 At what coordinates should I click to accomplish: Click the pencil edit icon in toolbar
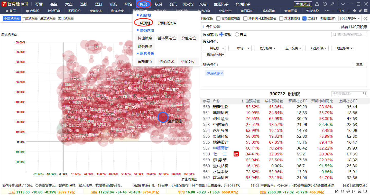(360, 11)
